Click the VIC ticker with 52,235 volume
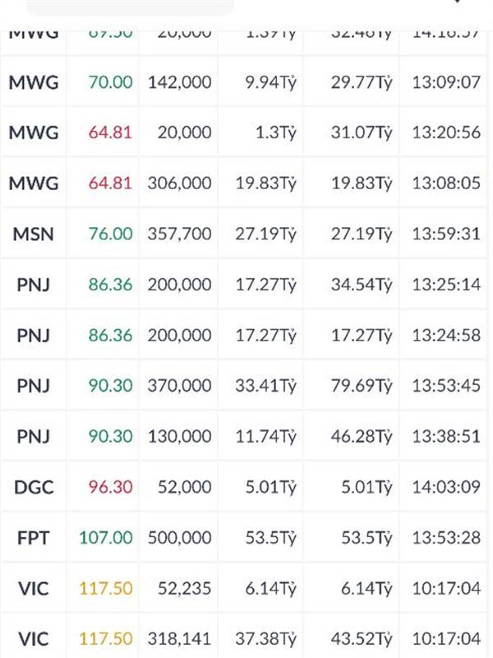This screenshot has height=658, width=493. click(33, 588)
